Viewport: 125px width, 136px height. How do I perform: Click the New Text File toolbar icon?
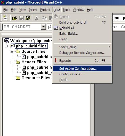click(x=5, y=18)
